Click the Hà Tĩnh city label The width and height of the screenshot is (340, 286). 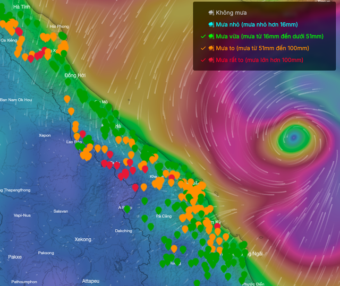pos(22,7)
